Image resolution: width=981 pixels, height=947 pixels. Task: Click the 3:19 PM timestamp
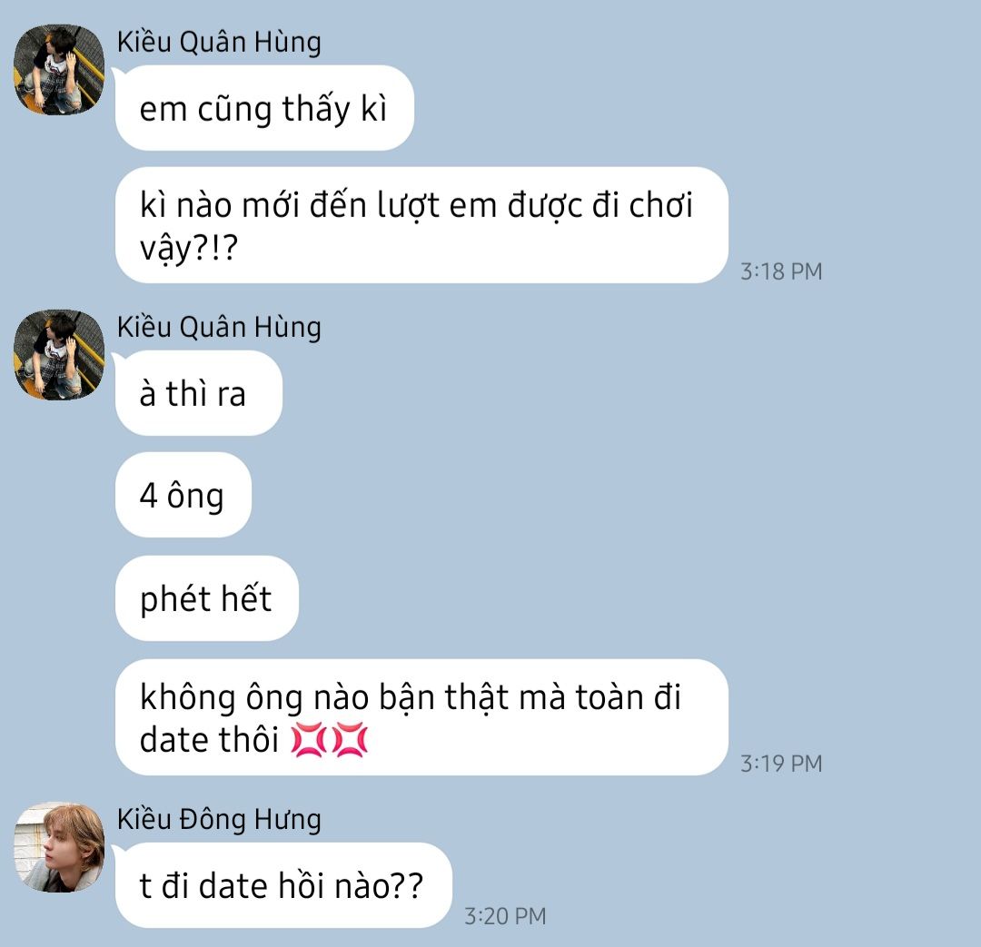tap(781, 764)
